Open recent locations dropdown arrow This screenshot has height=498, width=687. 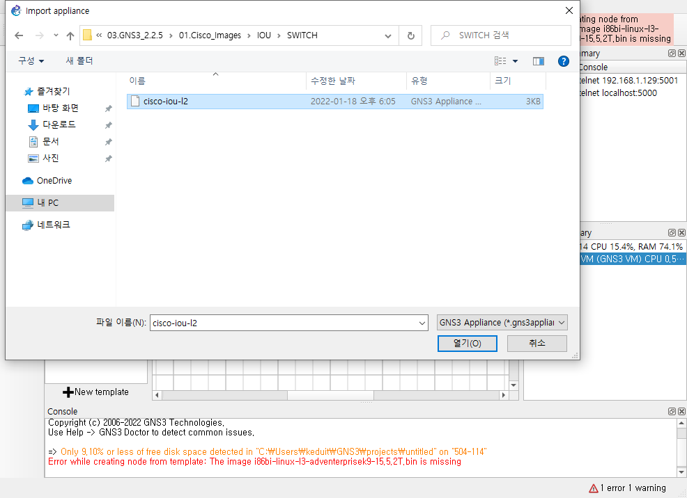56,35
